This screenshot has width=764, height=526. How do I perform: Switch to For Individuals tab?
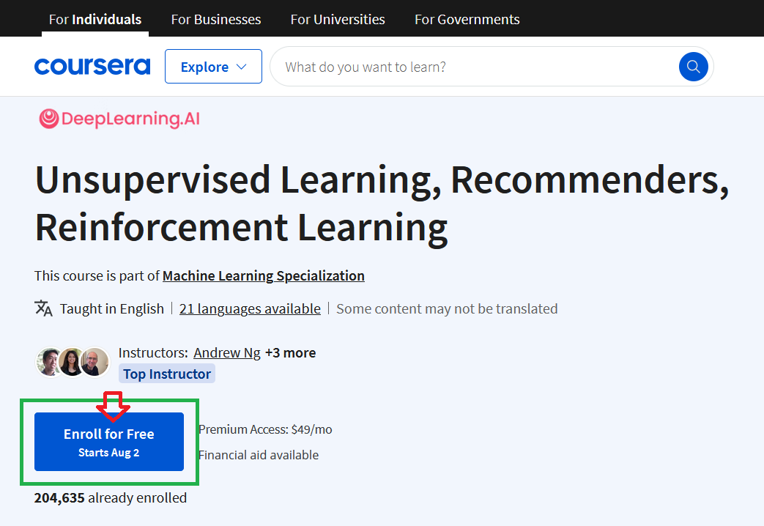point(95,20)
